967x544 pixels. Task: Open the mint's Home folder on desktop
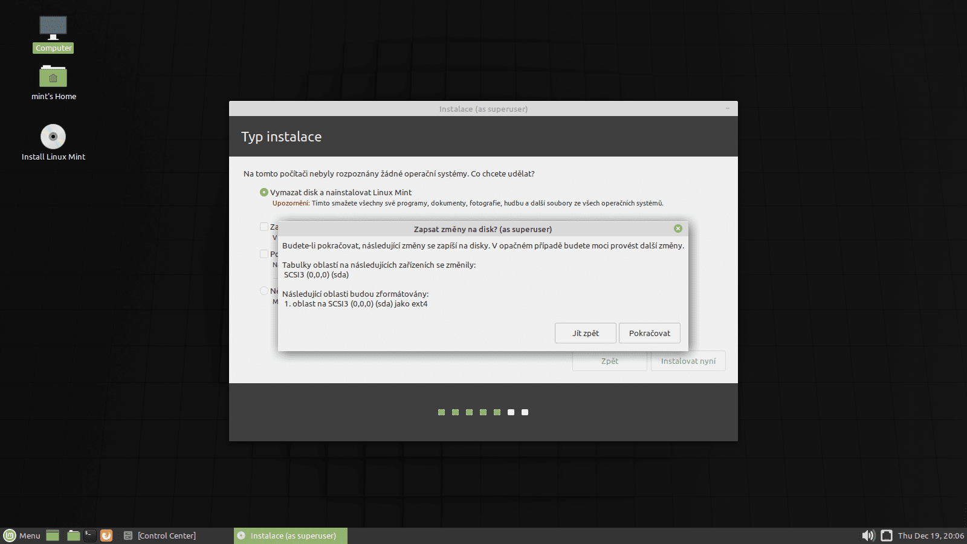coord(53,77)
